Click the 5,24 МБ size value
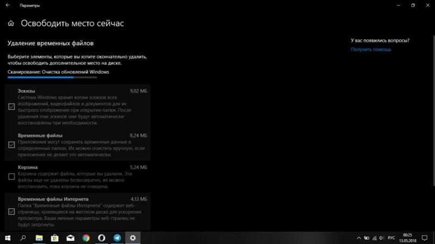The height and width of the screenshot is (244, 435). [139, 167]
